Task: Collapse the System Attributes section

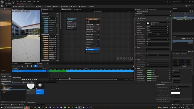Action: [x=42, y=16]
